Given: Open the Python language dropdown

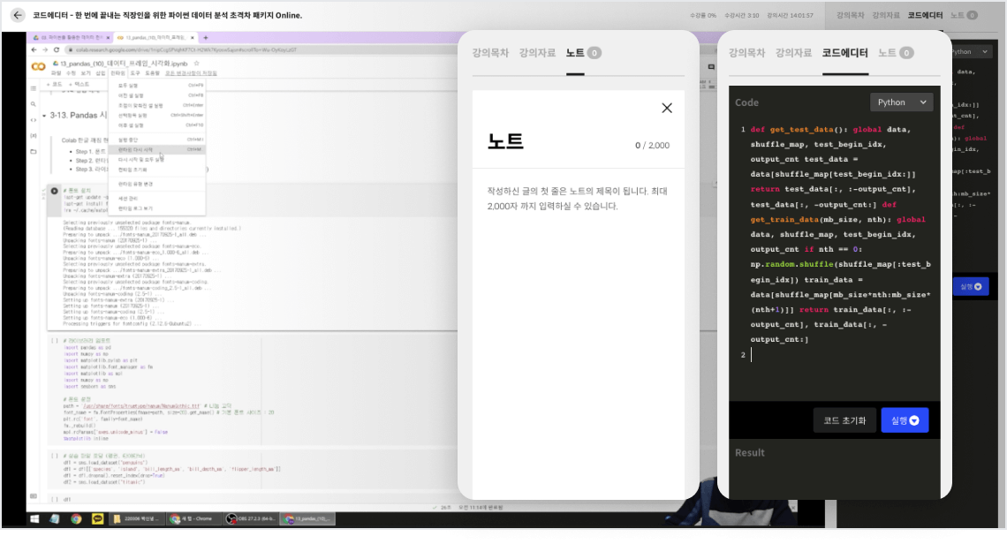Looking at the screenshot, I should pyautogui.click(x=901, y=102).
